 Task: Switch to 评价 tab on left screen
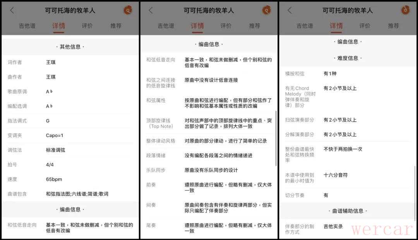(87, 26)
